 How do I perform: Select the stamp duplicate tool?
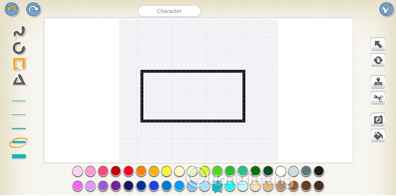pyautogui.click(x=378, y=82)
